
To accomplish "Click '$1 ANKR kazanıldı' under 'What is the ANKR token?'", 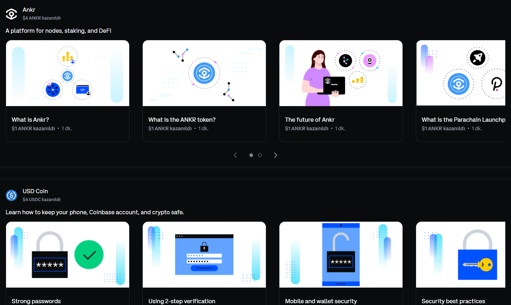I will click(170, 128).
